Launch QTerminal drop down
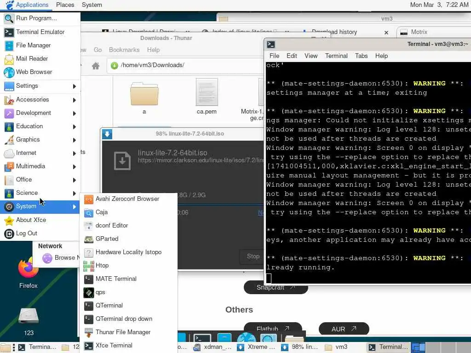 (129, 319)
